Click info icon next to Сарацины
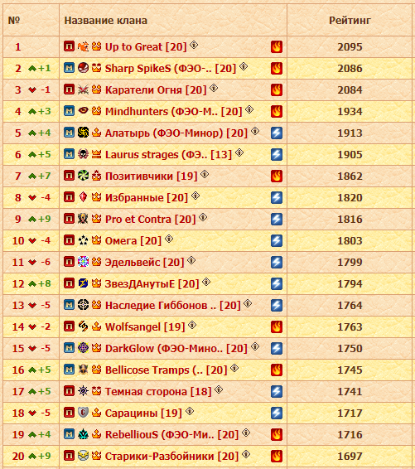This screenshot has width=415, height=469. [x=190, y=411]
